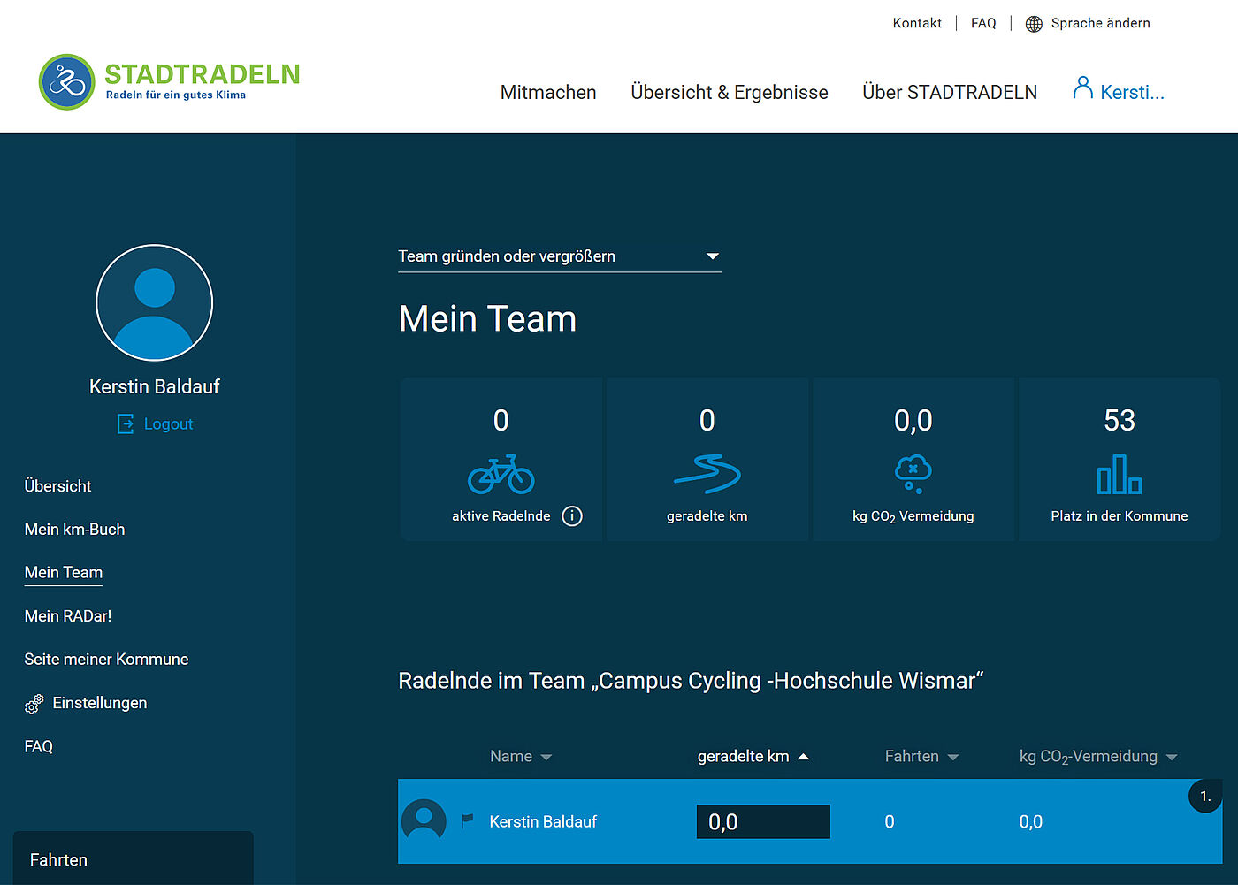Screen dimensions: 1238x885
Task: Open the FAQ sidebar link
Action: 39,746
